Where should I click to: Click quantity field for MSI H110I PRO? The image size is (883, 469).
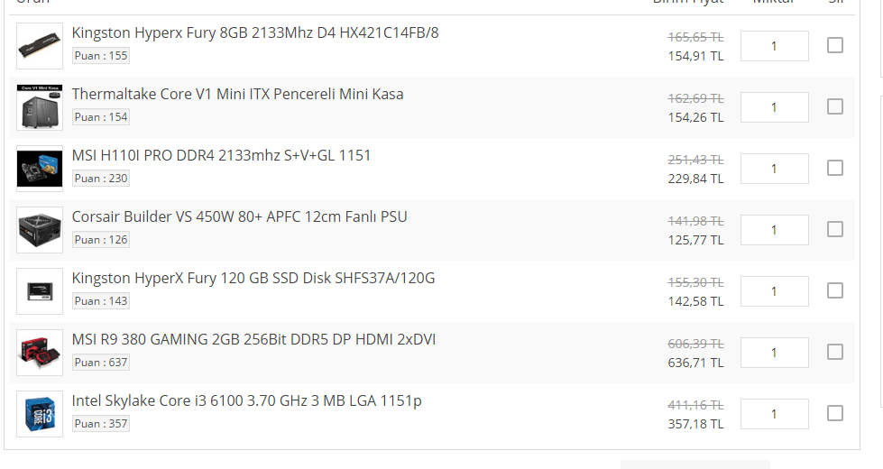click(x=774, y=169)
